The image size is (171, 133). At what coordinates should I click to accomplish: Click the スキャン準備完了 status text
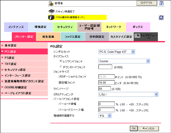[x=65, y=12]
